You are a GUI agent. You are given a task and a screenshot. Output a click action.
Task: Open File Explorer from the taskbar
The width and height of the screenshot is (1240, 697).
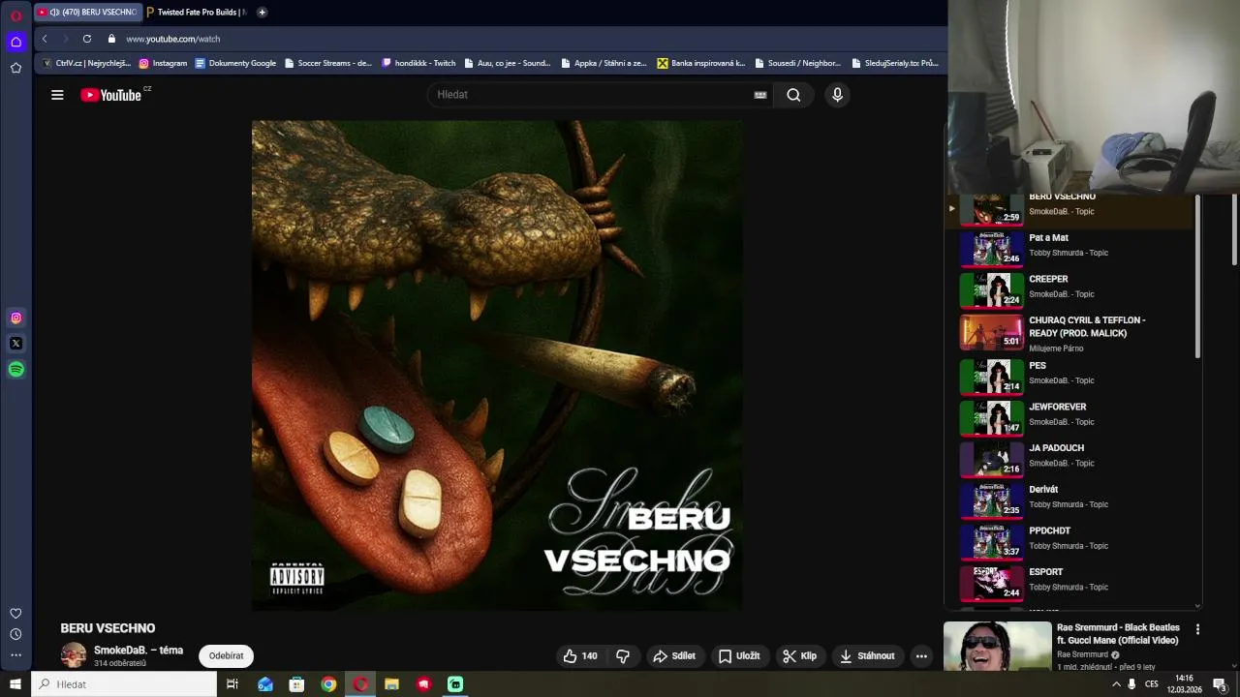click(x=391, y=684)
